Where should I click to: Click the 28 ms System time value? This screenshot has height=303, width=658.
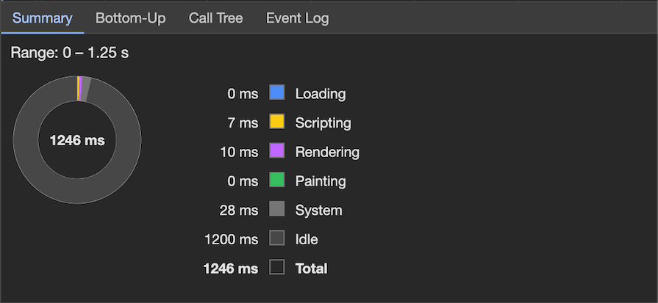coord(239,211)
